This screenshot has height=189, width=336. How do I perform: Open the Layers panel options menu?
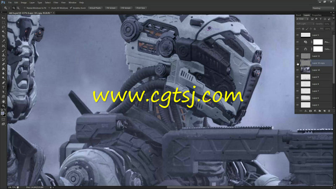click(333, 15)
